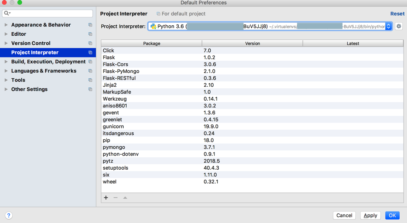
Task: Open help with the question mark icon
Action: (8, 215)
